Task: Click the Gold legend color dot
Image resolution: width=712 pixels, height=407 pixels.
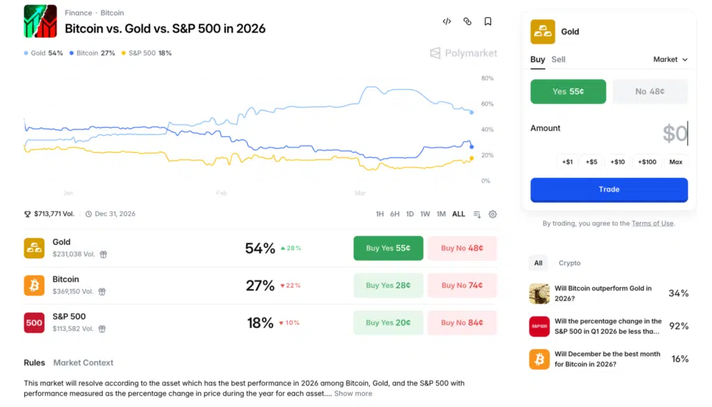Action: [26, 53]
